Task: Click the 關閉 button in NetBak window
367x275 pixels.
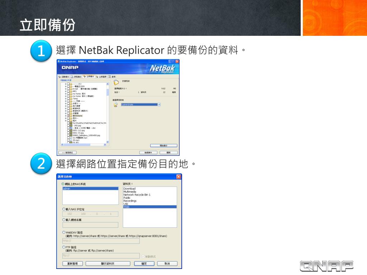Action: [168, 153]
